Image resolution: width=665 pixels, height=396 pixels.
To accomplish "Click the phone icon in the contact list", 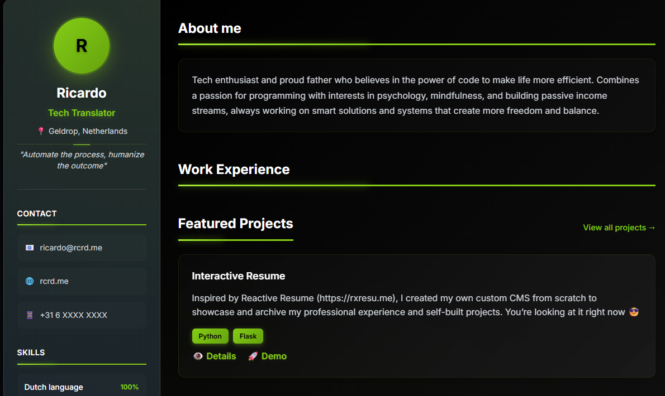I will (x=30, y=315).
